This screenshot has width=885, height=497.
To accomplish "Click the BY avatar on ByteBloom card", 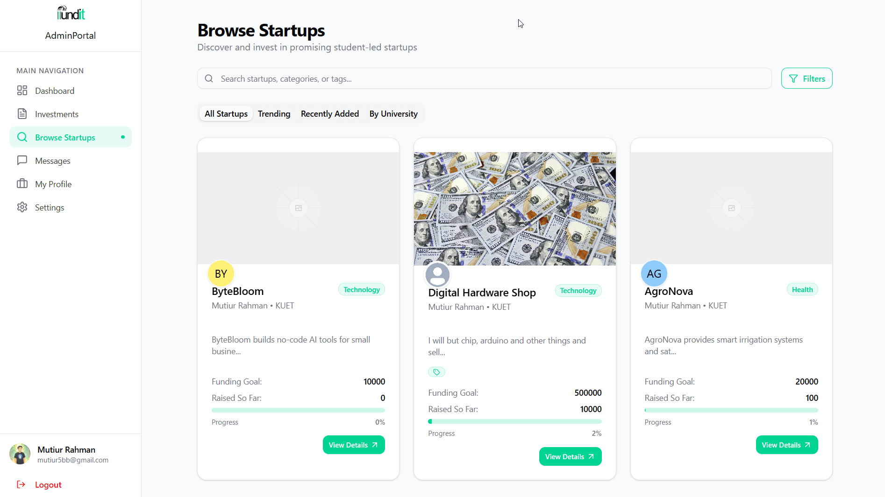I will [221, 273].
